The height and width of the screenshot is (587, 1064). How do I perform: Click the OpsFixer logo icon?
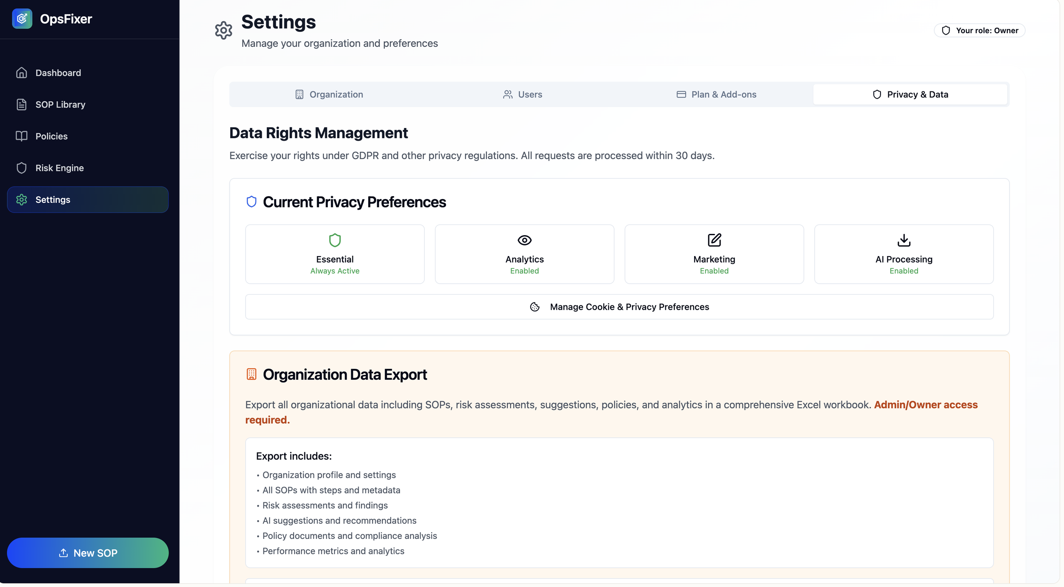point(22,19)
